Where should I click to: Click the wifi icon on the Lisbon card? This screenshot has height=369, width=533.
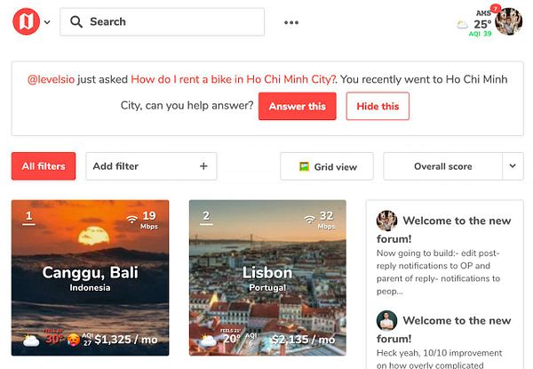point(309,219)
